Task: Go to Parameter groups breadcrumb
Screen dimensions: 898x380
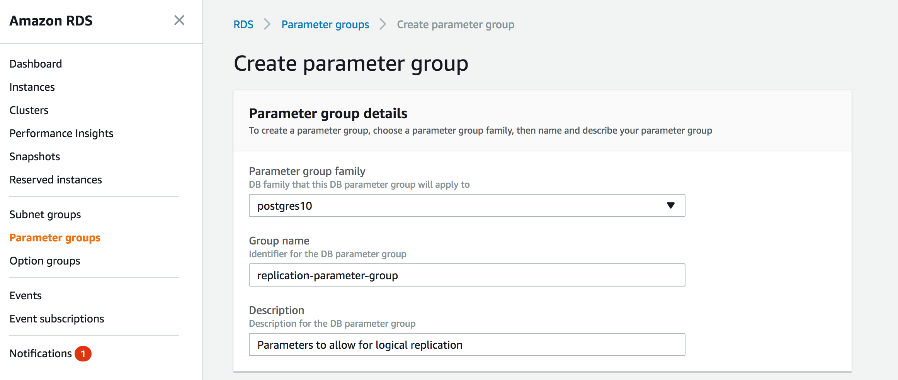Action: 325,25
